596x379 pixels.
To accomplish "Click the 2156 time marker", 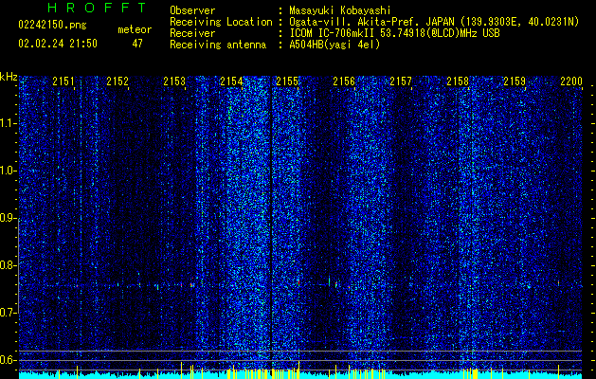I will pyautogui.click(x=344, y=81).
